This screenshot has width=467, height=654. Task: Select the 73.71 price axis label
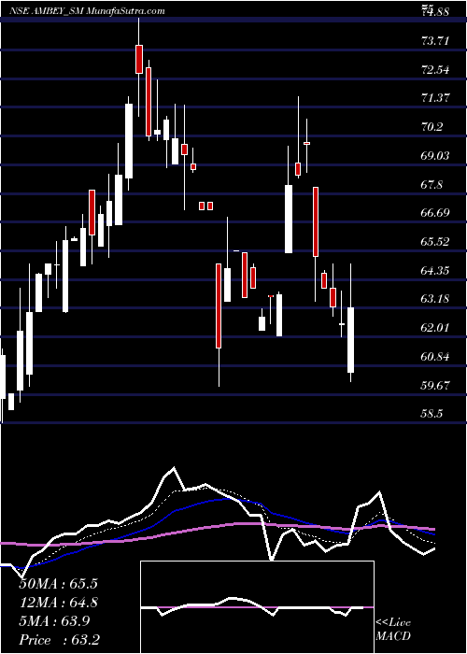436,40
